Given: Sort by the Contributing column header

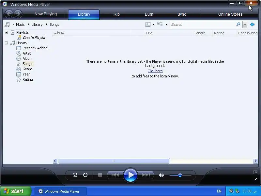Looking at the screenshot, I should [248, 33].
